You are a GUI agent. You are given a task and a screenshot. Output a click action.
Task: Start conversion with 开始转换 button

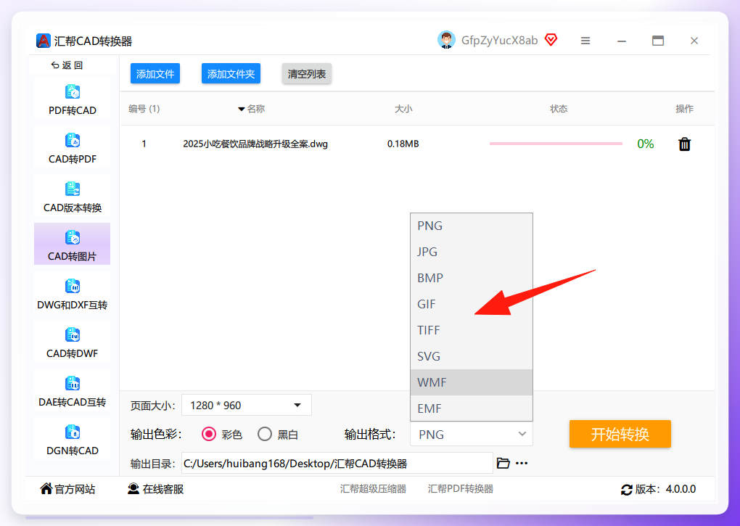pos(620,434)
